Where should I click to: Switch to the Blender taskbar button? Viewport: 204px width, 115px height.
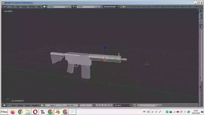click(x=58, y=112)
